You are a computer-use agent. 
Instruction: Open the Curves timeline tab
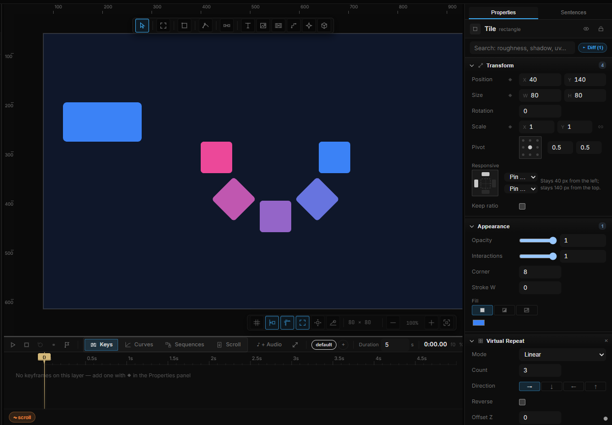coord(139,345)
